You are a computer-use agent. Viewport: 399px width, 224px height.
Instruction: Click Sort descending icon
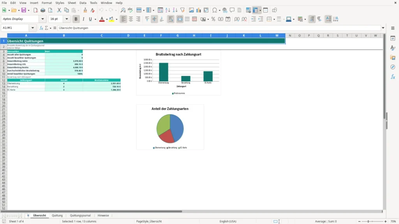tap(175, 10)
